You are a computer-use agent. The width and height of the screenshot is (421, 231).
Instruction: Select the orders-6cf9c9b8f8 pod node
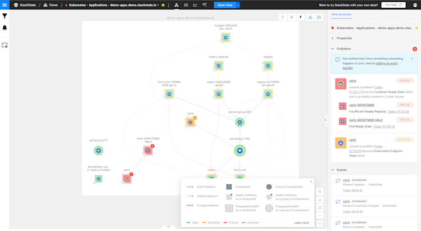tap(219, 94)
